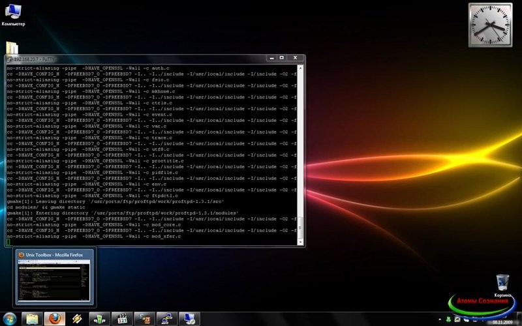Viewport: 522px width, 326px height.
Task: Select the Computer desktop icon
Action: point(13,12)
